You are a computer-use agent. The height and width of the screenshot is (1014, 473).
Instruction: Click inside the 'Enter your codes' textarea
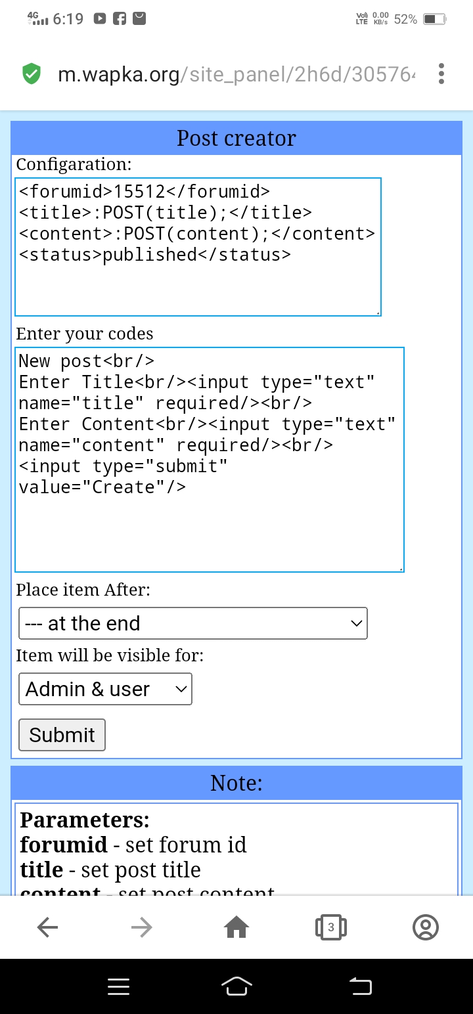pos(209,460)
